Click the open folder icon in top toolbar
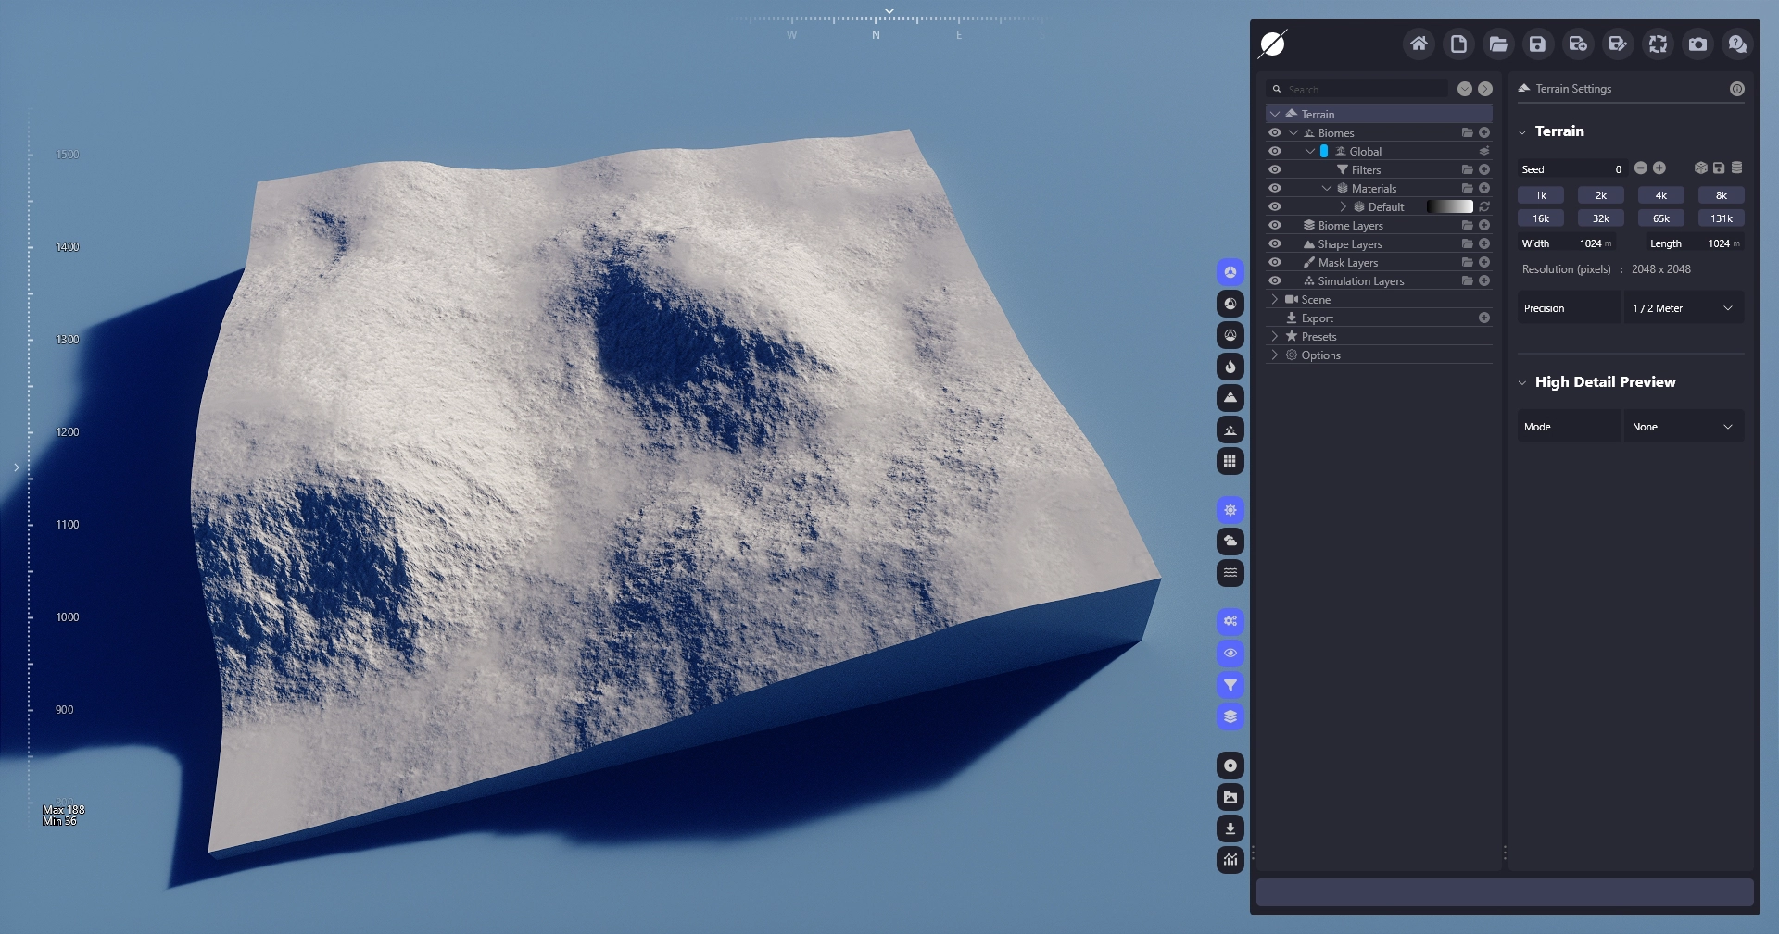Viewport: 1779px width, 934px height. (x=1498, y=44)
